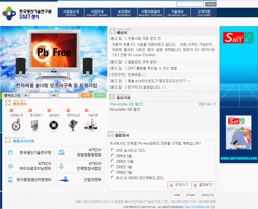Select the 보유장비 quick menu icon

click(54, 125)
